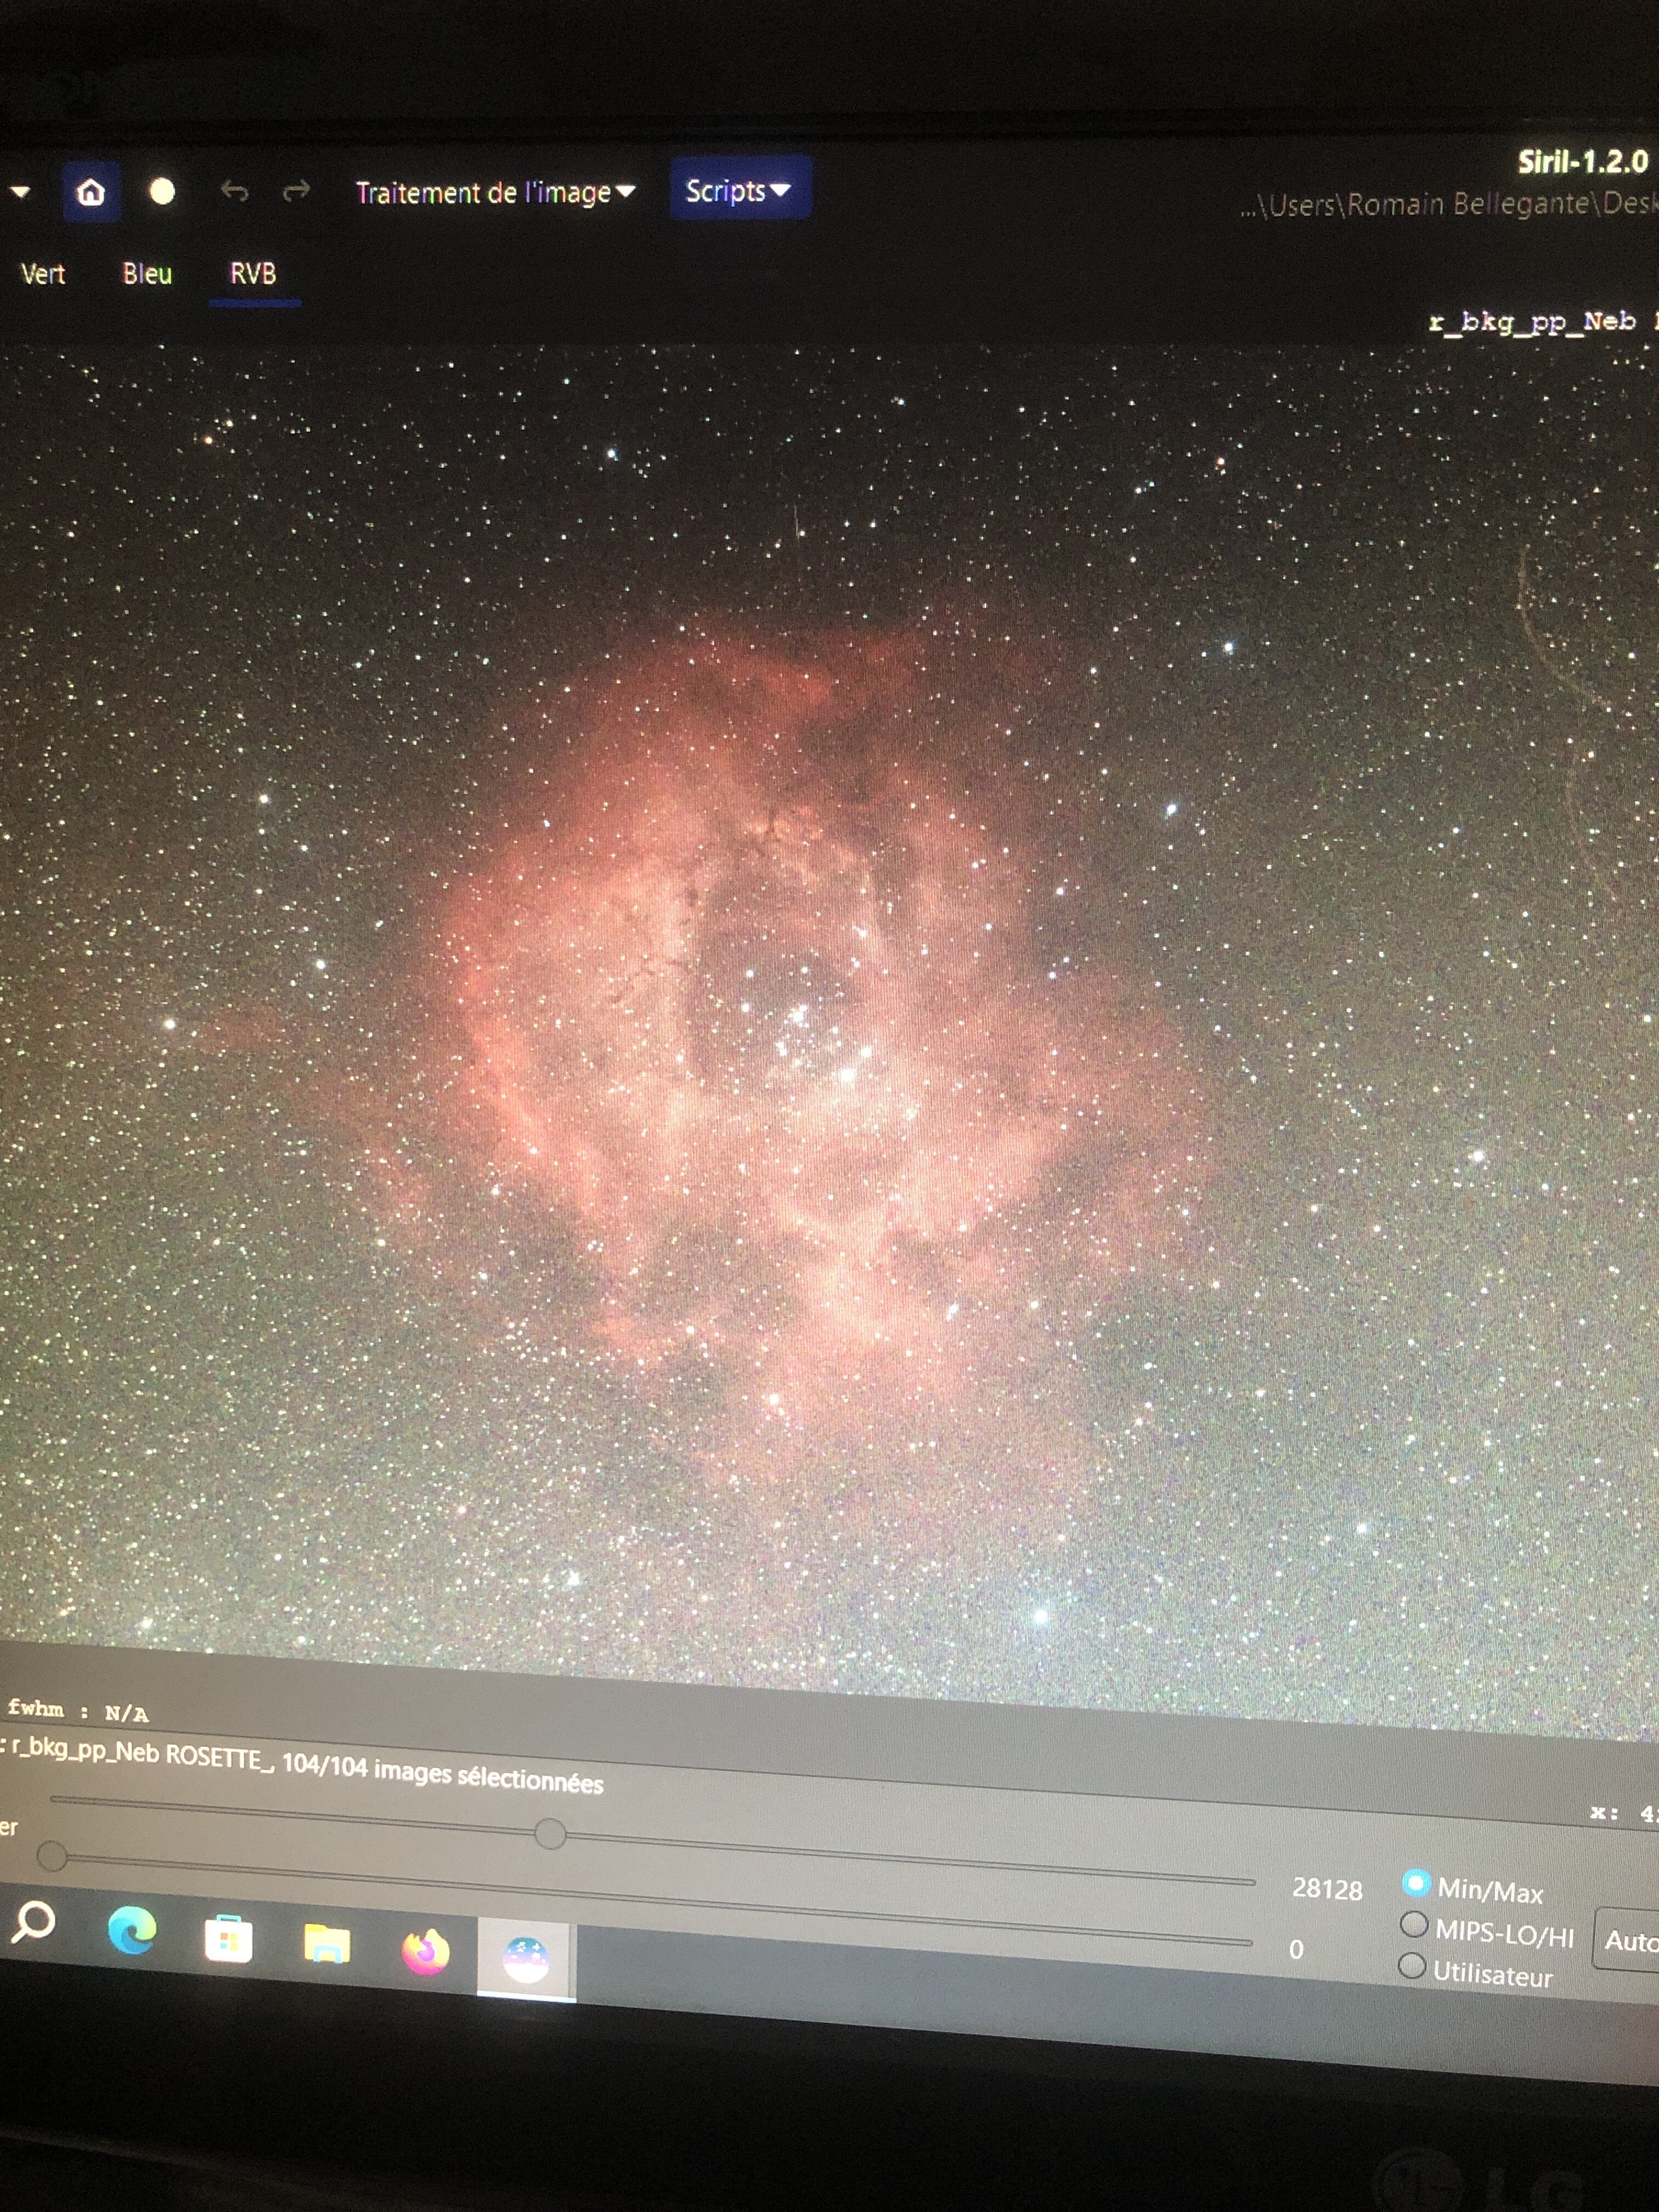The height and width of the screenshot is (2212, 1659).
Task: Click the round livestack circle icon
Action: (x=162, y=191)
